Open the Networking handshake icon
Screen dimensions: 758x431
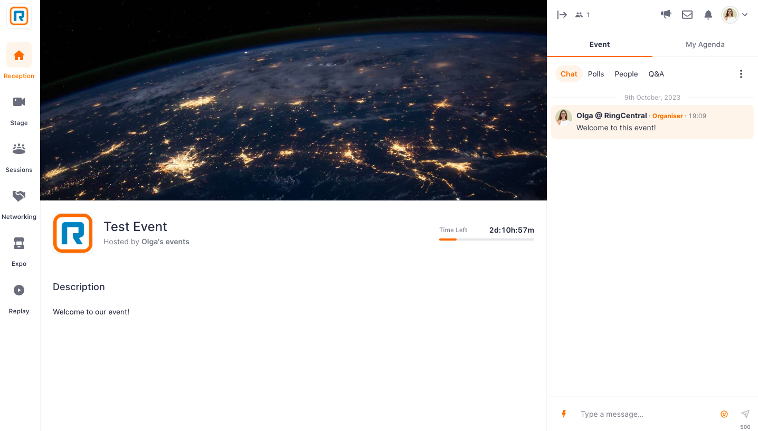click(19, 196)
